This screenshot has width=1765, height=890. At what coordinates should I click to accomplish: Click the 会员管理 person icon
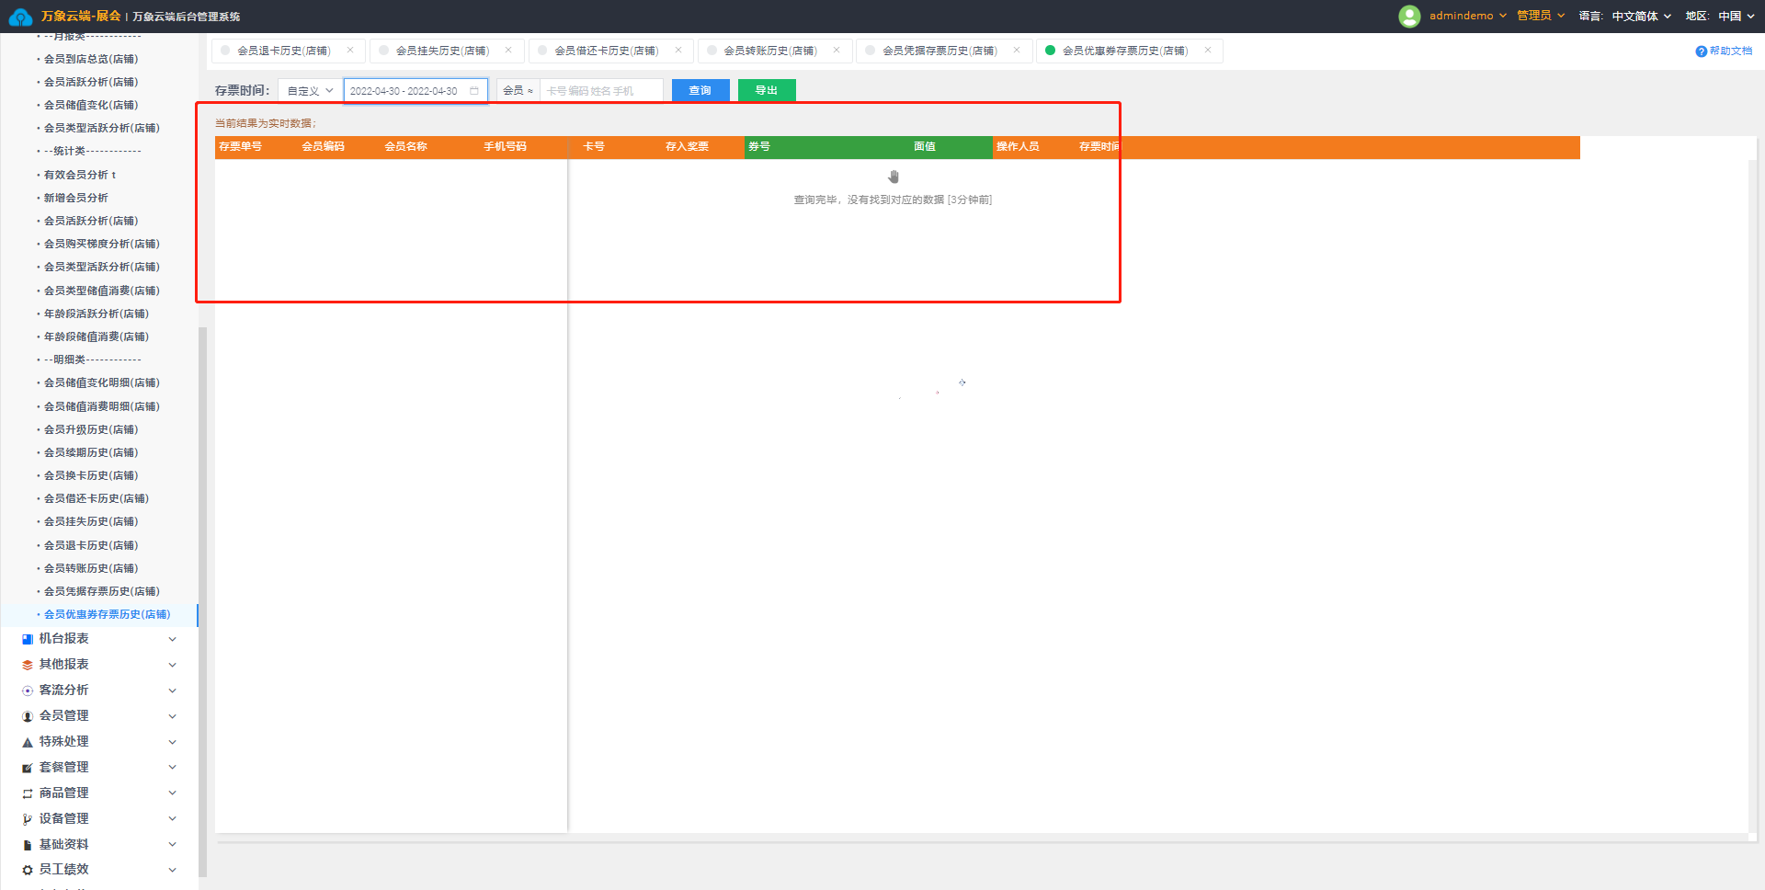[28, 716]
